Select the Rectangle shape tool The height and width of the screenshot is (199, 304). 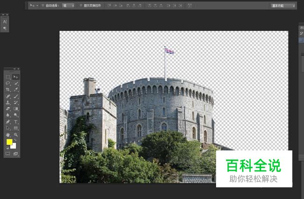[16, 128]
